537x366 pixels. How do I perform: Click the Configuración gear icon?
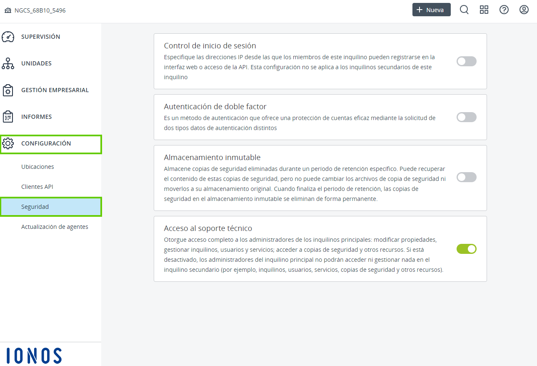click(x=8, y=143)
